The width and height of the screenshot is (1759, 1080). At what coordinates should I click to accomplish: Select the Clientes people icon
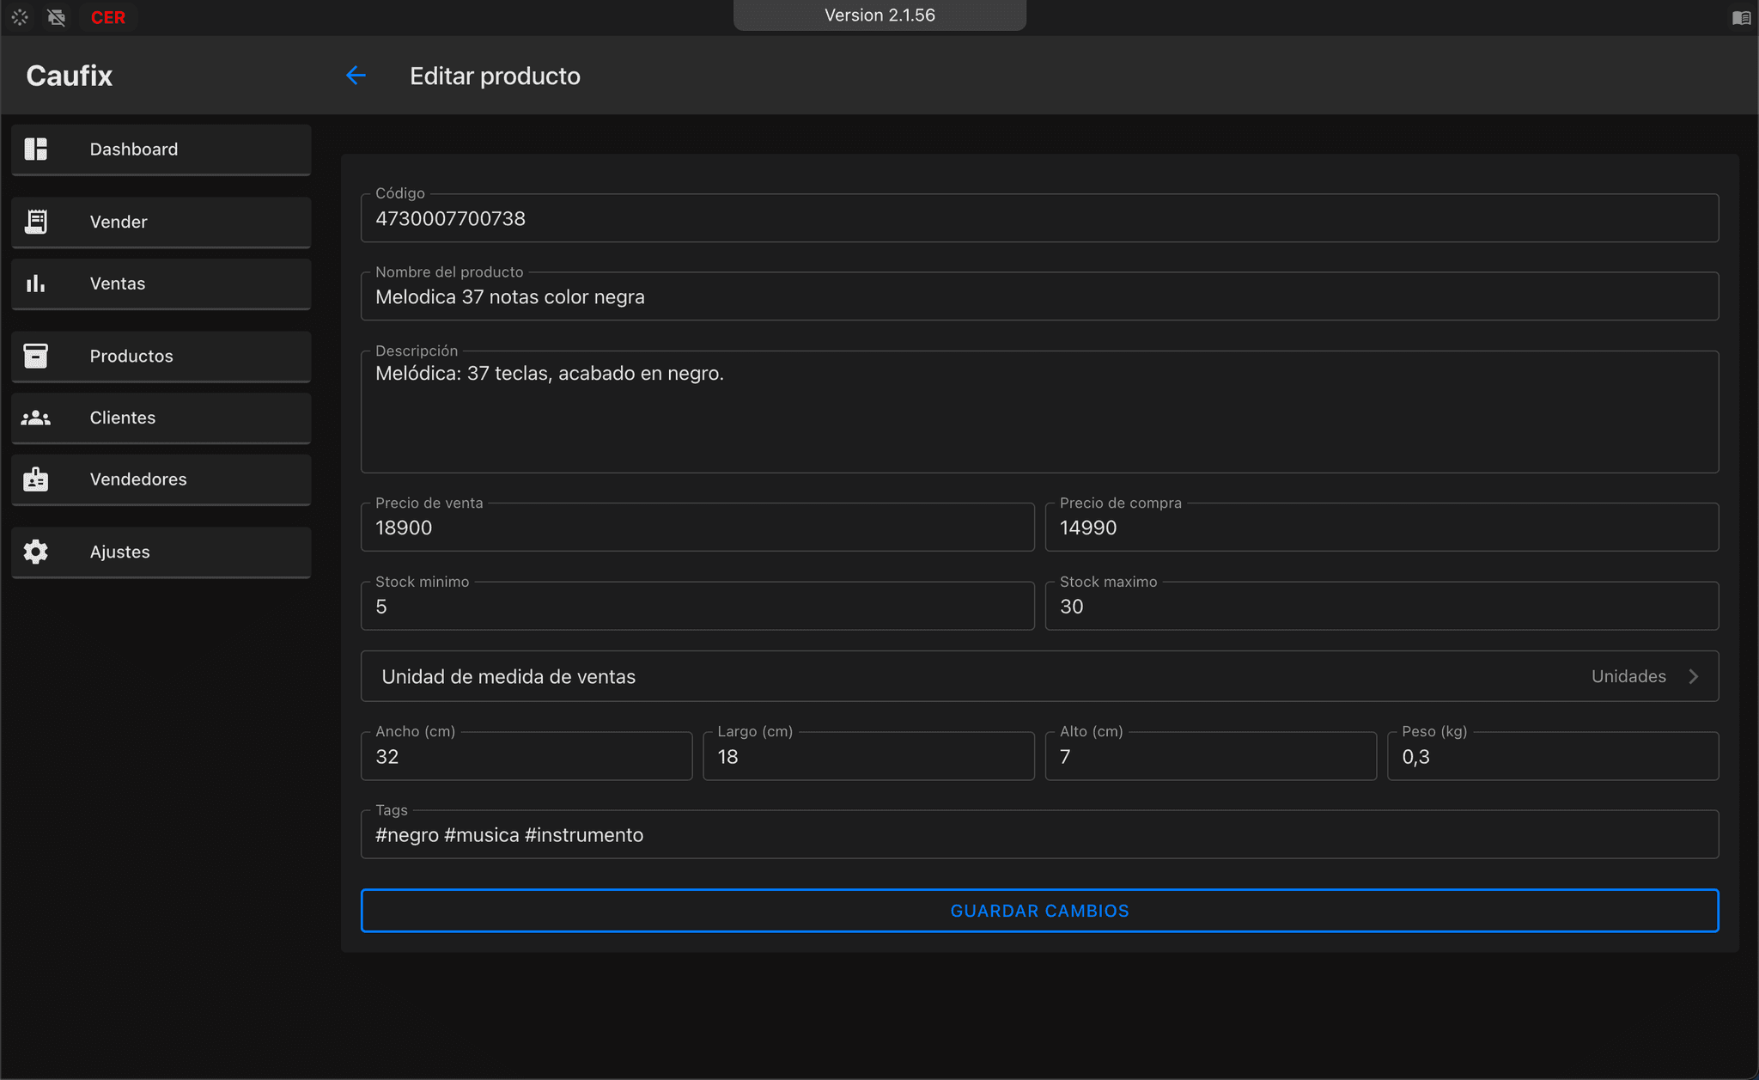coord(35,418)
